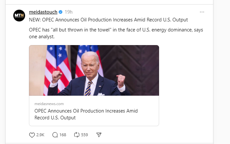The image size is (230, 144).
Task: Share the post via paper plane icon
Action: (99, 135)
